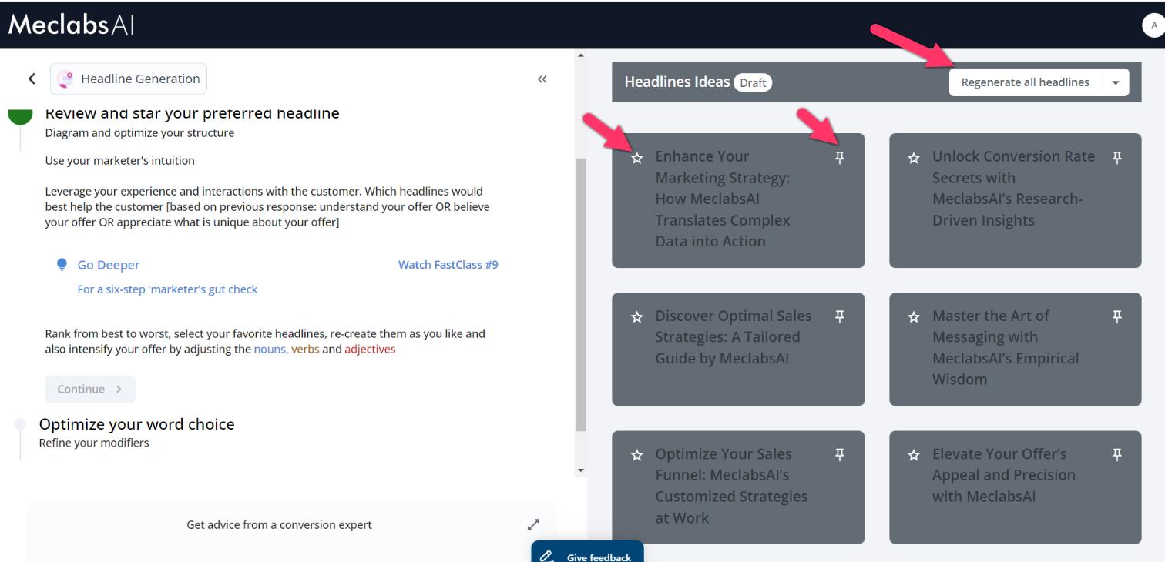Expand the conversion expert advice panel
The image size is (1165, 562).
[x=533, y=525]
